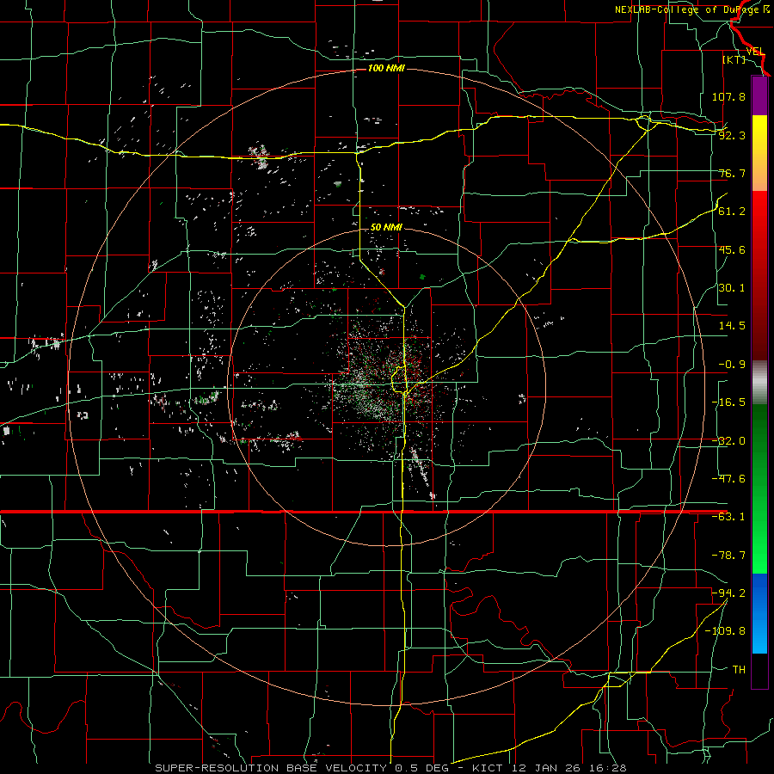Viewport: 774px width, 774px height.
Task: Click the yellow-orange segment of the color bar
Action: coord(759,153)
